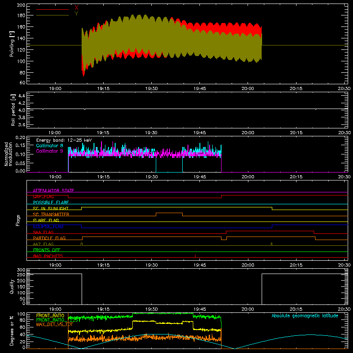Click the '0.20' value on modulation axis
Viewport: 353px width, 353px height.
[x=20, y=138]
